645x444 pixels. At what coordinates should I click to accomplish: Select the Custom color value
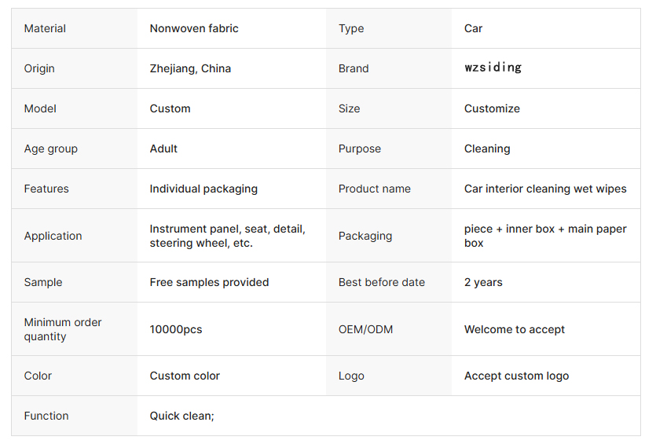tap(185, 376)
